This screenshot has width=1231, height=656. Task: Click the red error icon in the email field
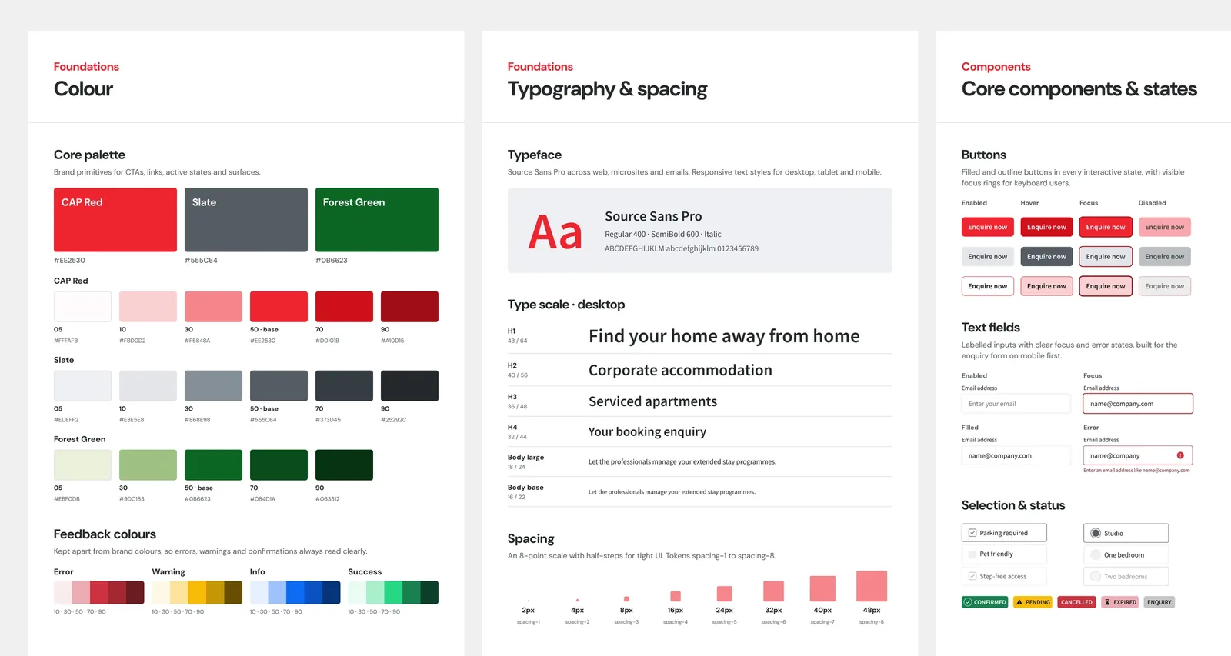(1180, 455)
